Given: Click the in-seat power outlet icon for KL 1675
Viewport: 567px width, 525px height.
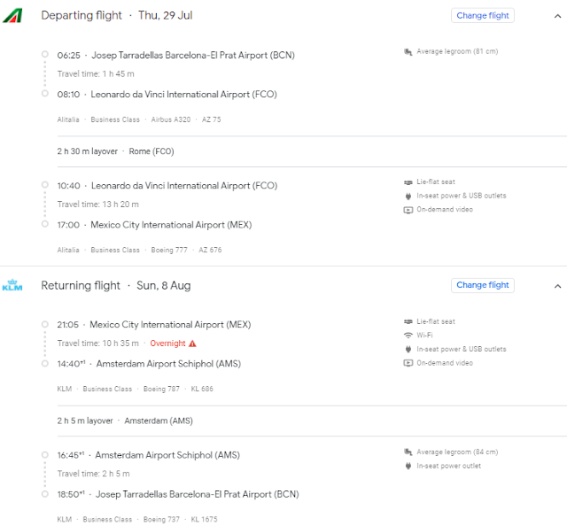Looking at the screenshot, I should [408, 466].
